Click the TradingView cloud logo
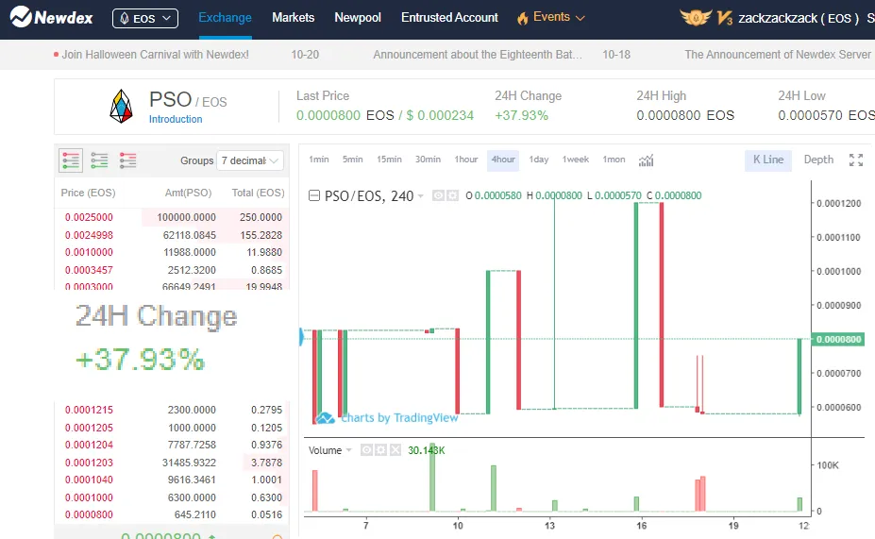The image size is (875, 539). [325, 418]
